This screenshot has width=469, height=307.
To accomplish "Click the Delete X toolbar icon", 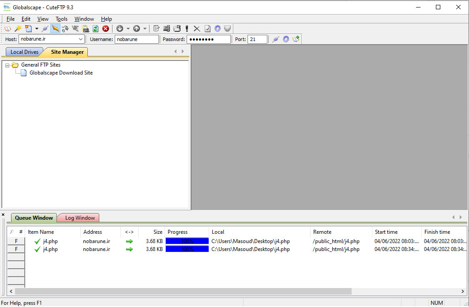I will coord(197,29).
